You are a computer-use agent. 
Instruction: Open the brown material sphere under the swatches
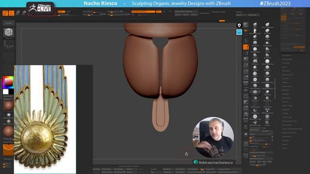8,106
